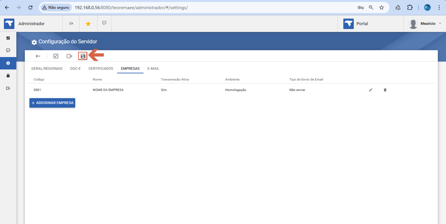
Task: Open the Portal link
Action: (x=356, y=23)
